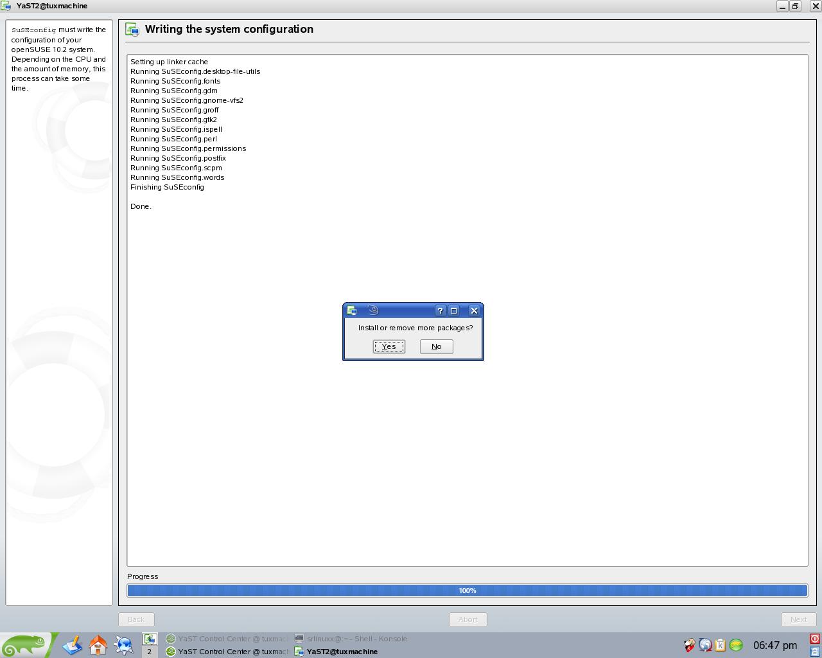Click the green updater tray icon

tap(736, 645)
